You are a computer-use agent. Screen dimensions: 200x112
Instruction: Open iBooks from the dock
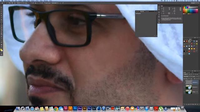click(x=132, y=109)
